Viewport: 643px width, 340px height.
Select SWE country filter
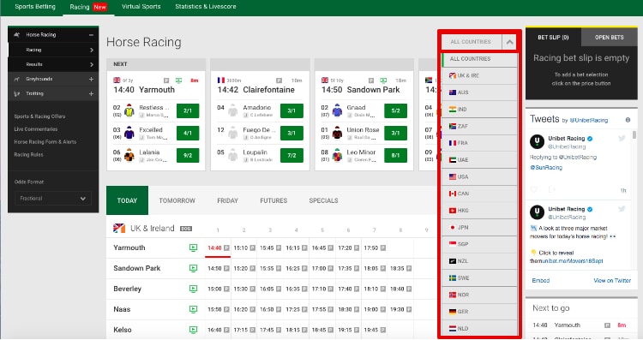(479, 278)
